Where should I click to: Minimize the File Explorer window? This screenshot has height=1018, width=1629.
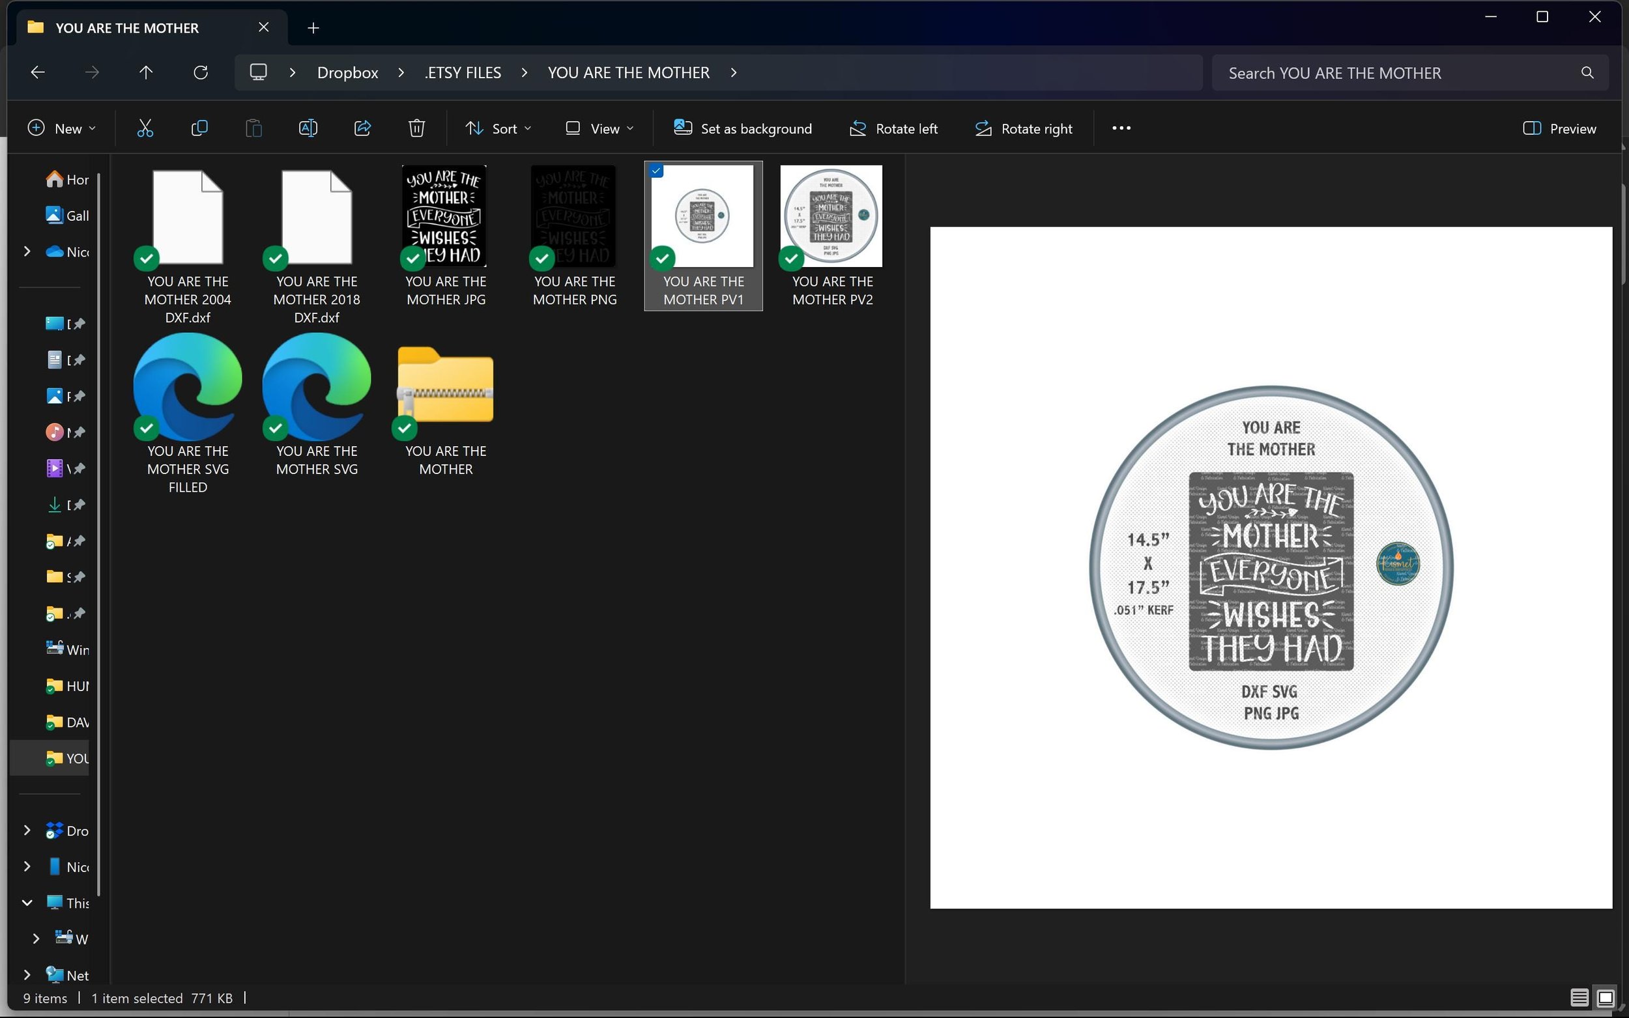pyautogui.click(x=1490, y=17)
